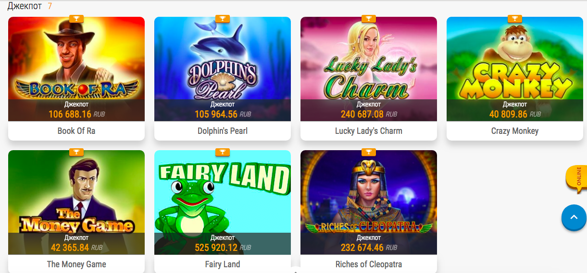Open the Dolphin's Pearl game thumbnail

click(223, 69)
